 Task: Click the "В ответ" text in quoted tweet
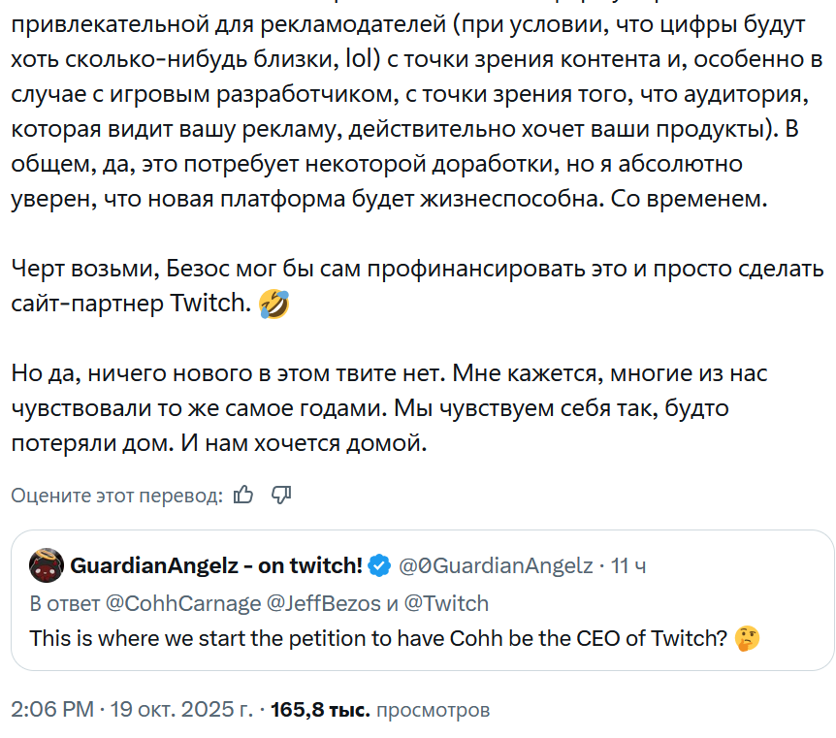[64, 603]
